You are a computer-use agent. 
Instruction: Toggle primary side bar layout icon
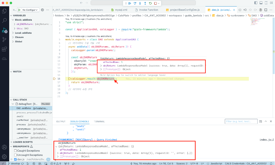256,3
